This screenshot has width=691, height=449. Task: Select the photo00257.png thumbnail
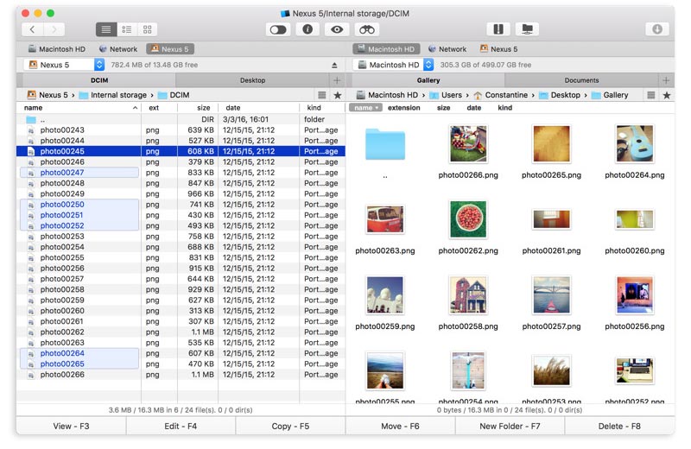point(551,294)
